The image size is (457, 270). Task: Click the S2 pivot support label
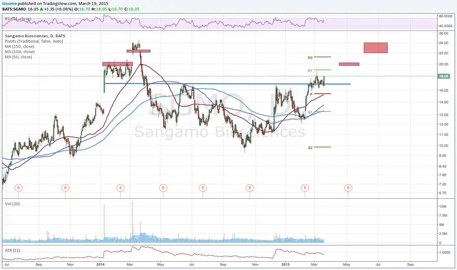[310, 148]
